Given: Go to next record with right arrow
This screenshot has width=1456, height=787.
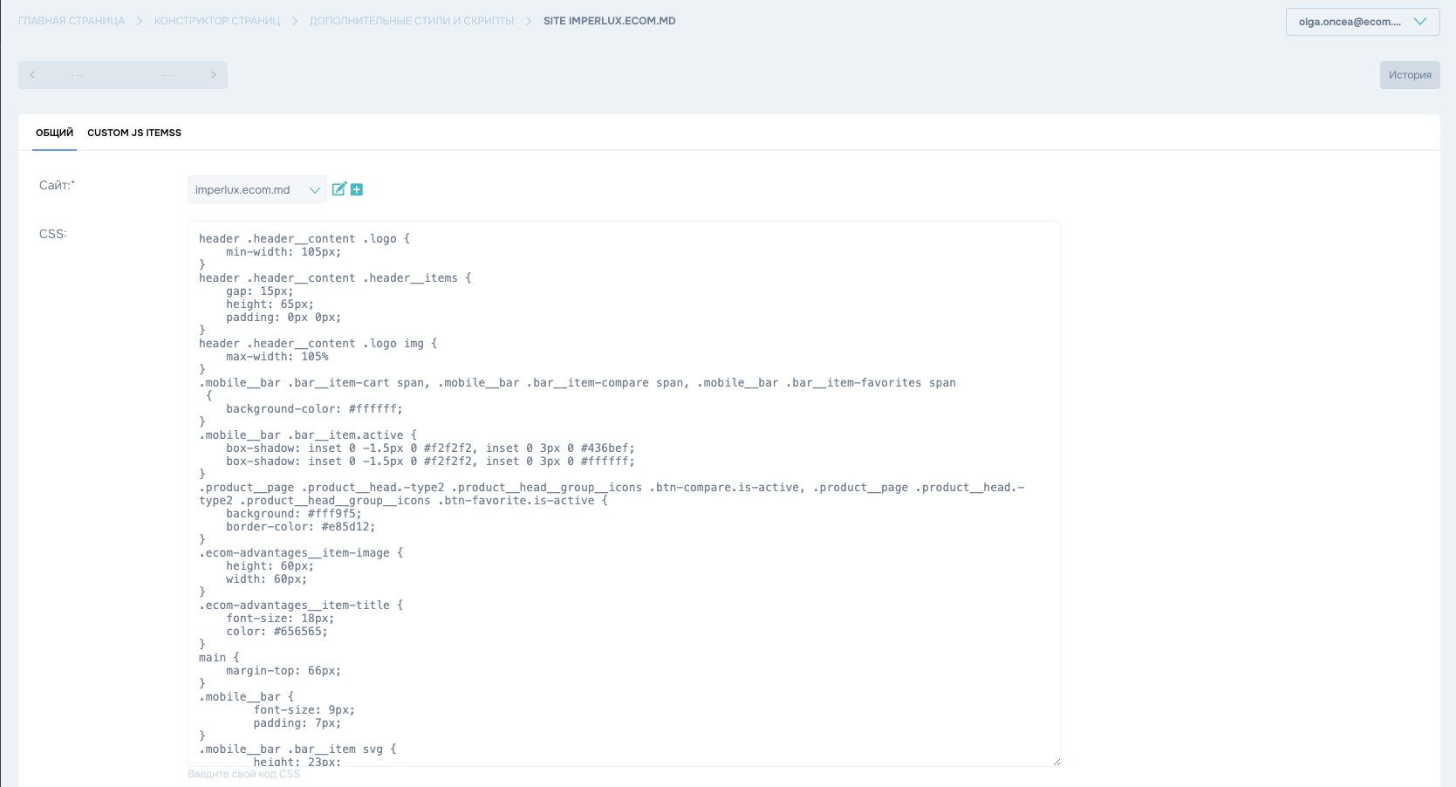Looking at the screenshot, I should tap(213, 75).
